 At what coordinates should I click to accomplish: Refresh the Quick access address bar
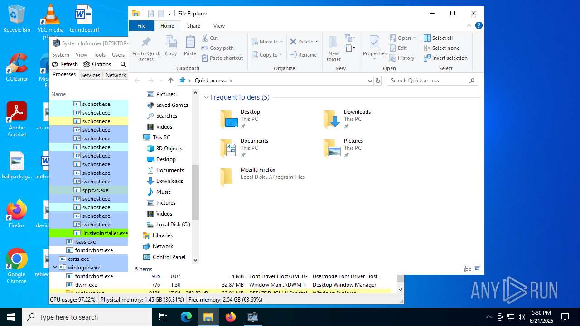pos(378,81)
